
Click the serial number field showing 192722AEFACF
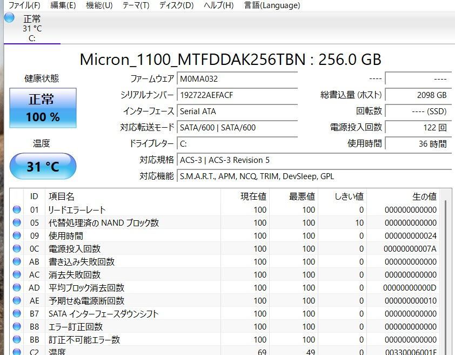(x=238, y=95)
